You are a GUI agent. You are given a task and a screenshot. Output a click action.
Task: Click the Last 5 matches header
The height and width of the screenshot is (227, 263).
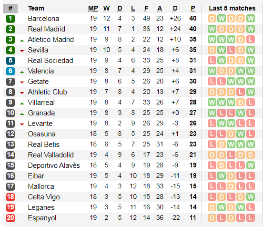pos(232,8)
